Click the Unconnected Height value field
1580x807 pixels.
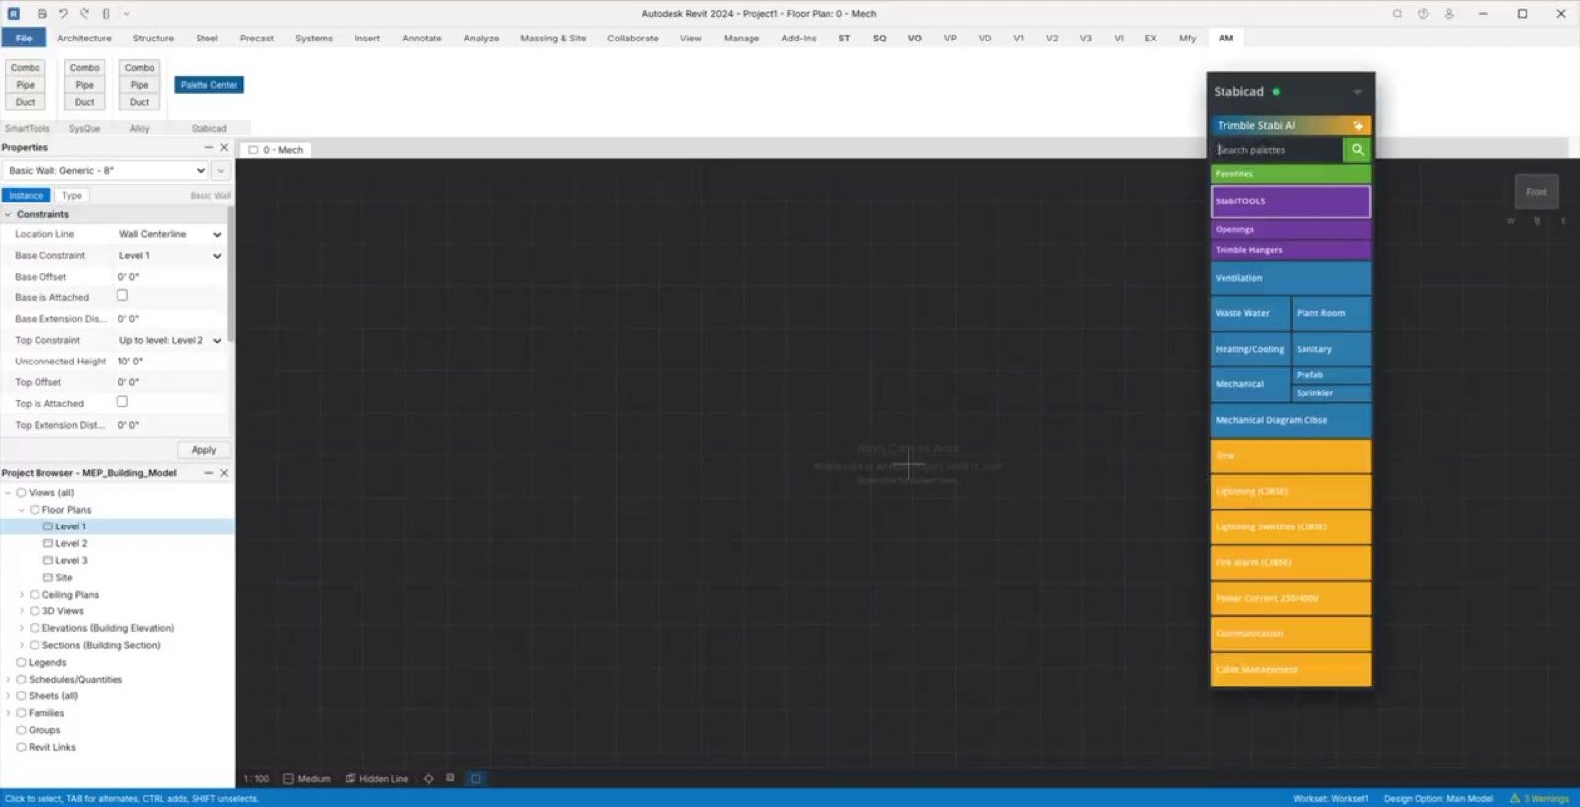pos(171,362)
